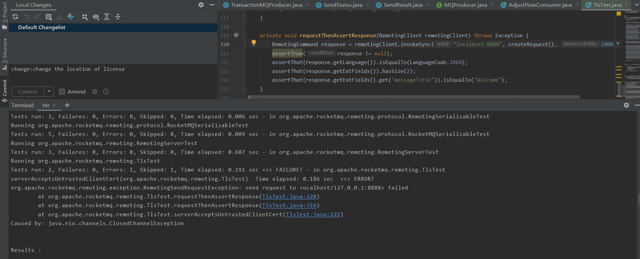Open Terminal panel gear settings
Screen dimensions: 640x259
626,105
